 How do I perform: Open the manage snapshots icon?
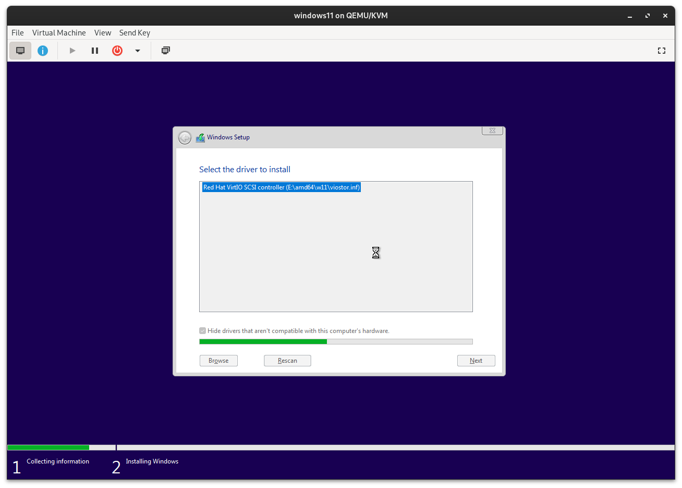[x=166, y=51]
